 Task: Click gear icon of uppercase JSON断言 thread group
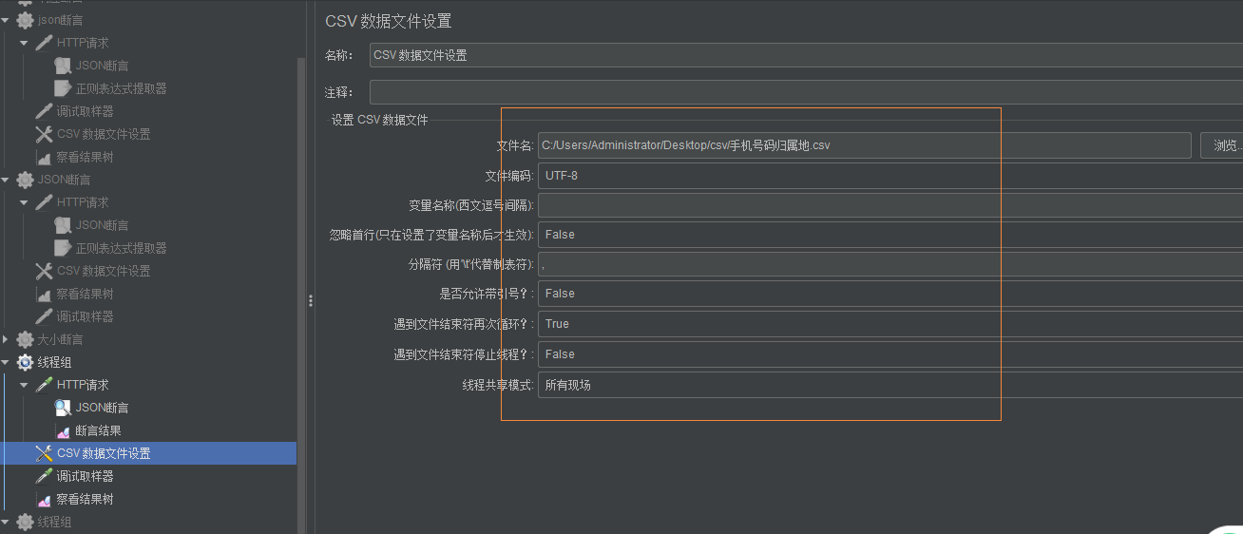26,180
